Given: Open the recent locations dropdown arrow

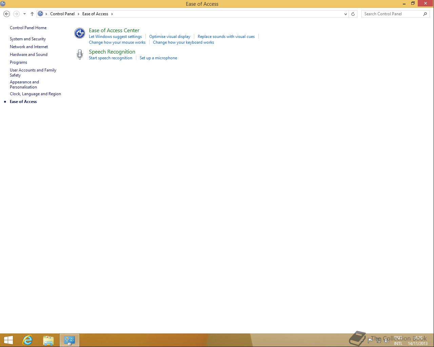Looking at the screenshot, I should tap(24, 14).
